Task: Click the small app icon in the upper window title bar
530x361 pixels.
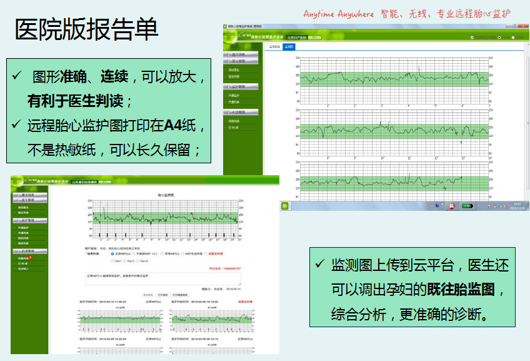Action: tap(225, 26)
